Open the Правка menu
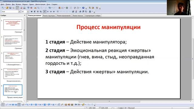The image size is (194, 109). pos(8,4)
